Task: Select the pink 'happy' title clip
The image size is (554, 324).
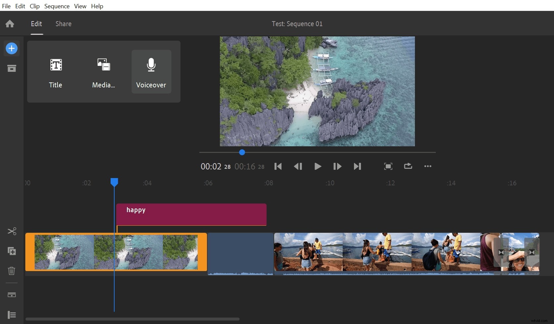Action: pyautogui.click(x=191, y=214)
